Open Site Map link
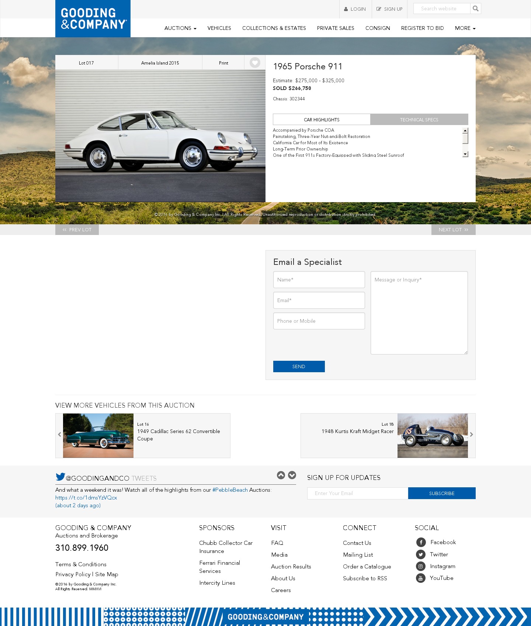 pyautogui.click(x=107, y=574)
